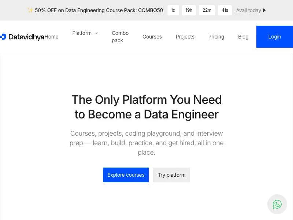The height and width of the screenshot is (220, 293).
Task: Open the Courses menu item
Action: point(152,37)
